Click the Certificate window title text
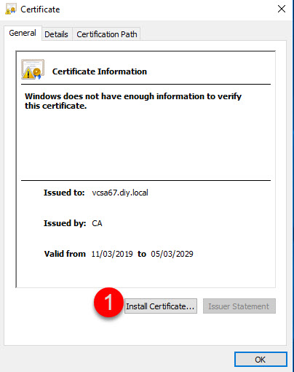Viewport: 294px width, 372px height. point(40,9)
